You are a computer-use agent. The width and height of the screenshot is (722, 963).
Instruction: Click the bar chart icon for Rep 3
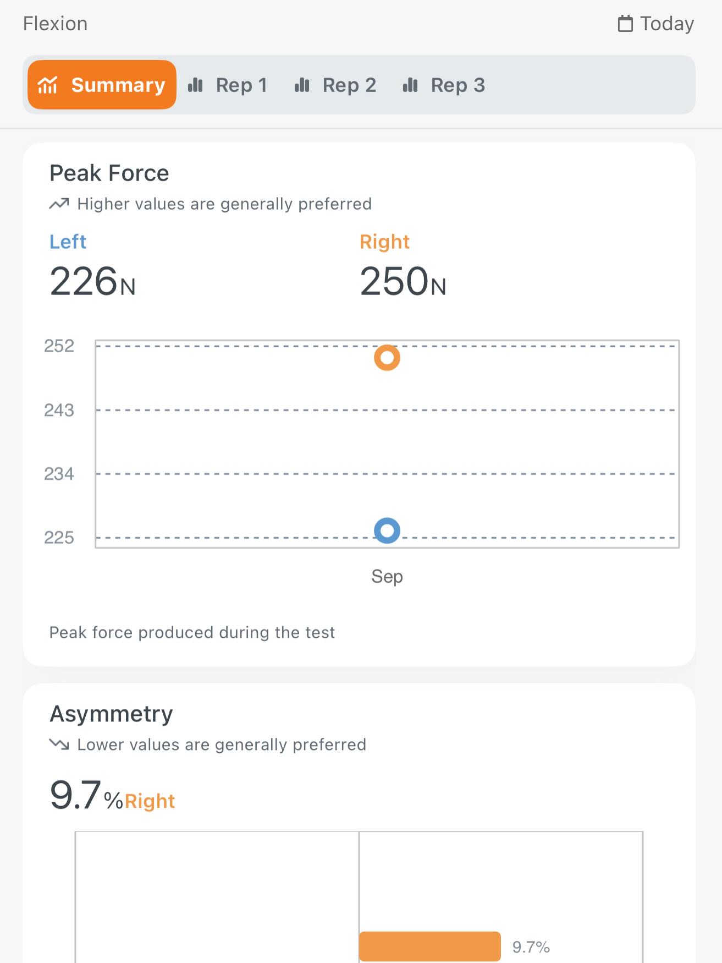pyautogui.click(x=410, y=85)
